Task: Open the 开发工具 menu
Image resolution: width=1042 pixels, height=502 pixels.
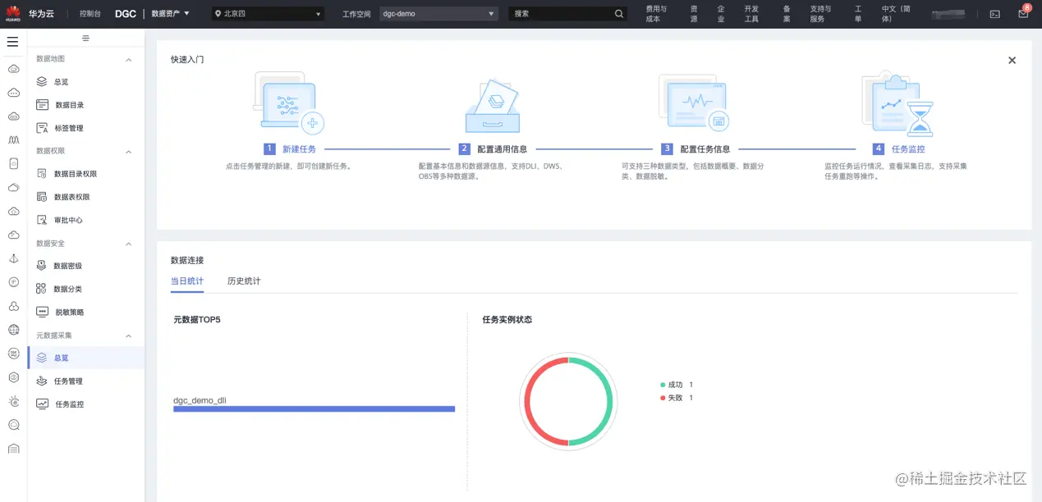Action: [751, 14]
